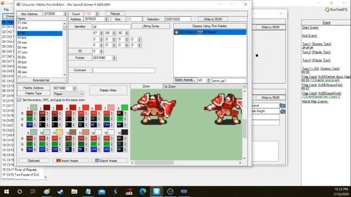Click the Great Knight class icon in back window

[x=282, y=111]
